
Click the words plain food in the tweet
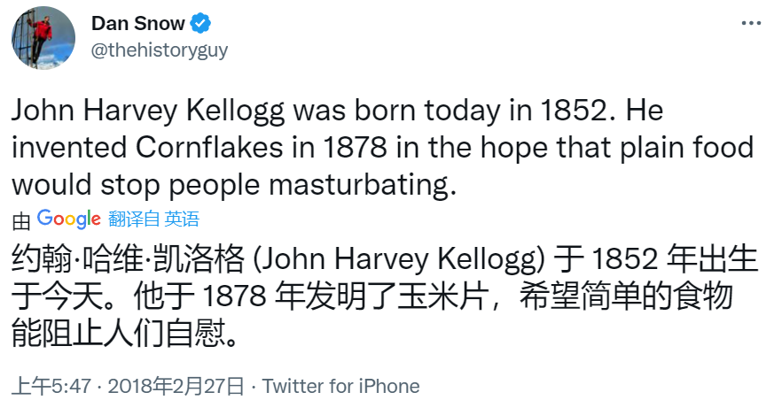pyautogui.click(x=686, y=147)
